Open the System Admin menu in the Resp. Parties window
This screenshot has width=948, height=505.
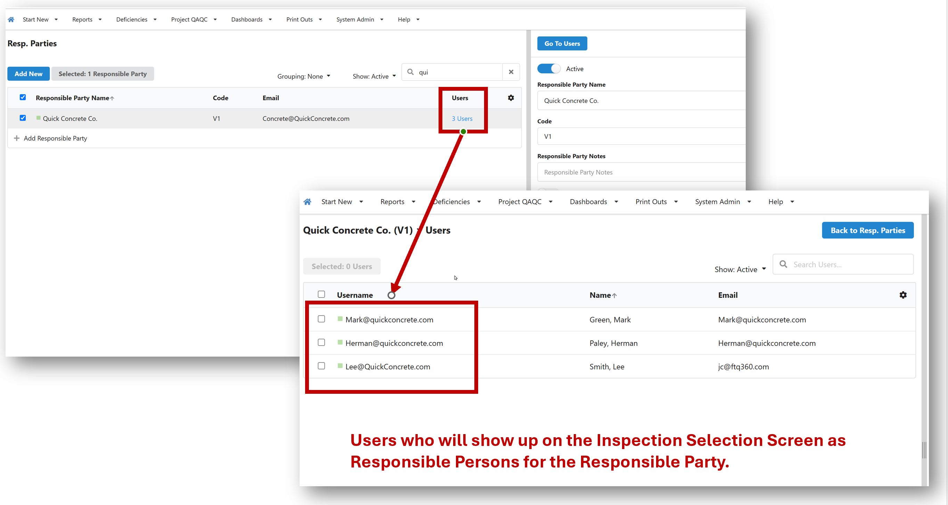pos(360,19)
